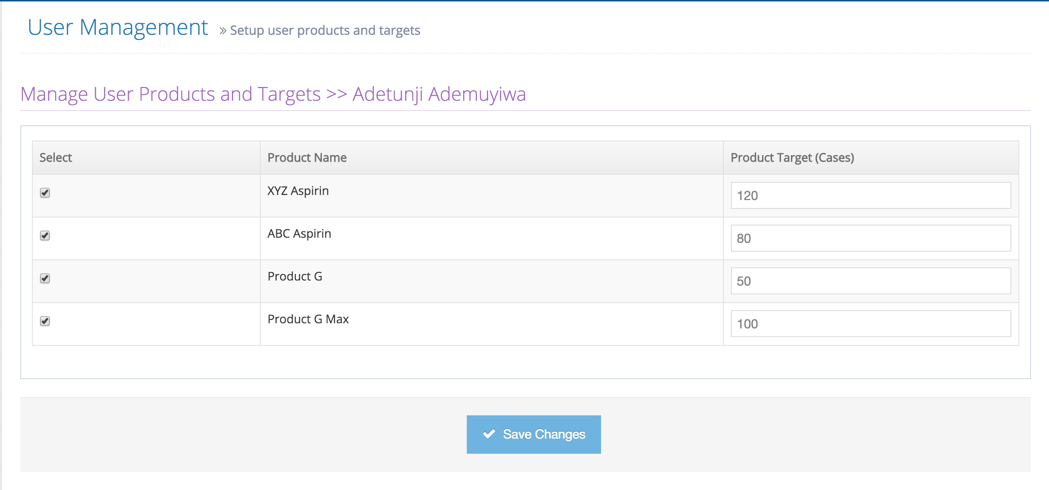
Task: Click the User Management heading
Action: point(118,28)
